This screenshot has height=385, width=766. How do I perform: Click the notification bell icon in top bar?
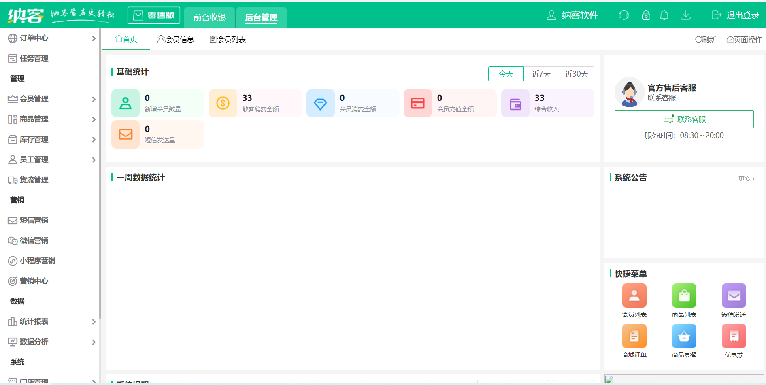click(x=664, y=15)
